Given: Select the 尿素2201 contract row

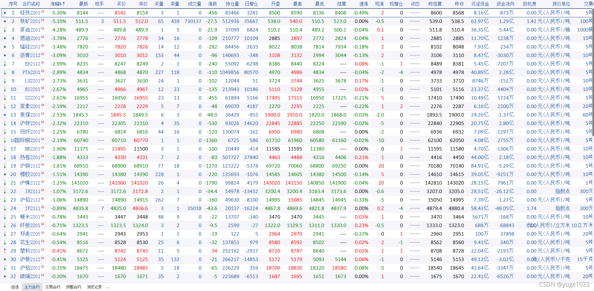Looking at the screenshot, I should click(x=297, y=106).
